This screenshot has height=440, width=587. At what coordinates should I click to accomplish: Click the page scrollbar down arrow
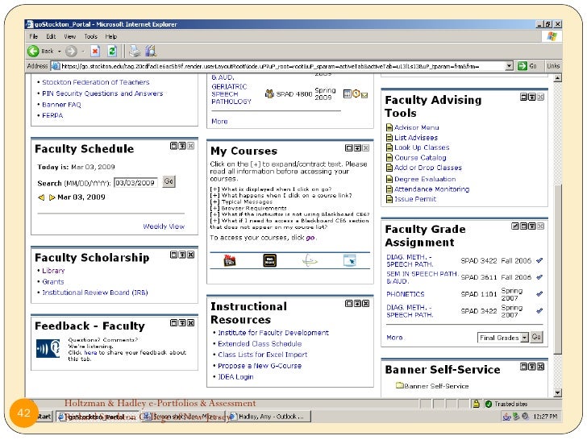pos(557,393)
